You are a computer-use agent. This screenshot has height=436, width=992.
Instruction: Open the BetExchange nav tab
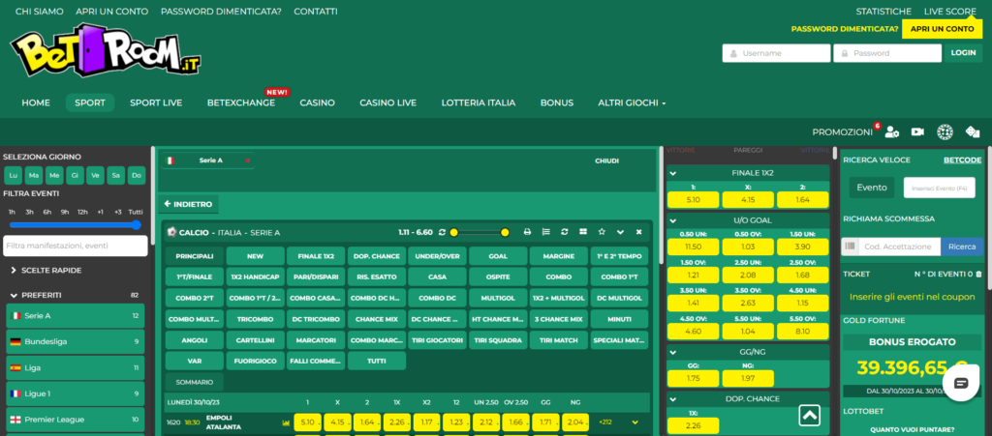[241, 102]
